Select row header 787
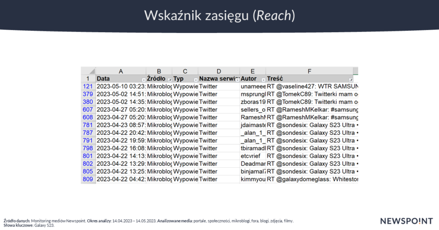Screen dimensions: 439x230 88,133
